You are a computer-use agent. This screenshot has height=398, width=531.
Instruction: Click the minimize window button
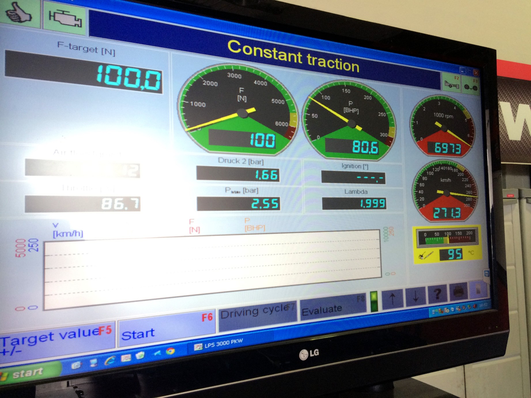pyautogui.click(x=463, y=71)
